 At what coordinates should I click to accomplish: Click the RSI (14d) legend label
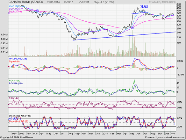click(14, 98)
